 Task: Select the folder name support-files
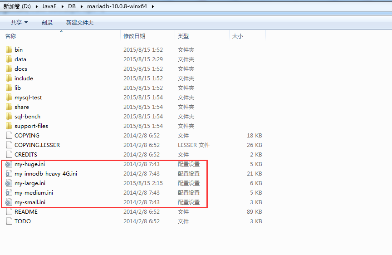tap(31, 126)
